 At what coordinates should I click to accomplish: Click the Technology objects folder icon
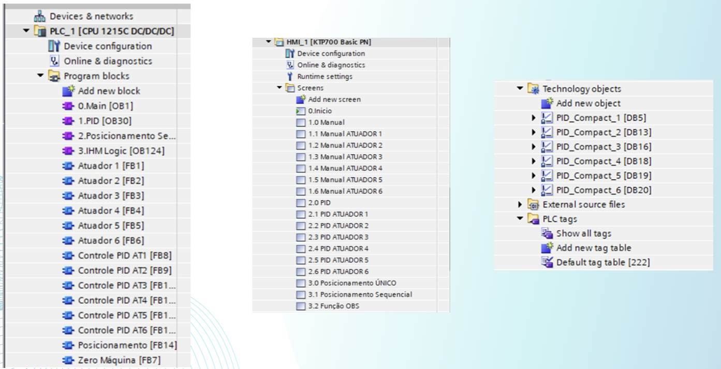click(x=534, y=89)
